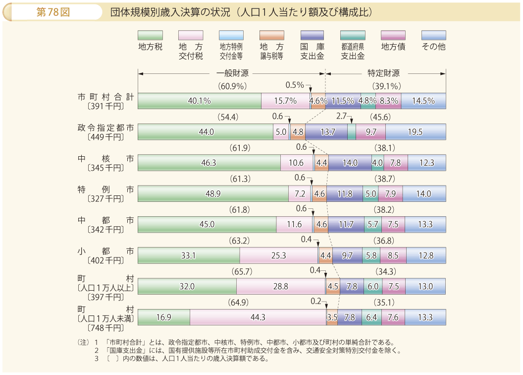The height and width of the screenshot is (375, 523).
Task: Select the 地方譲与税等 legend label
Action: pos(272,52)
